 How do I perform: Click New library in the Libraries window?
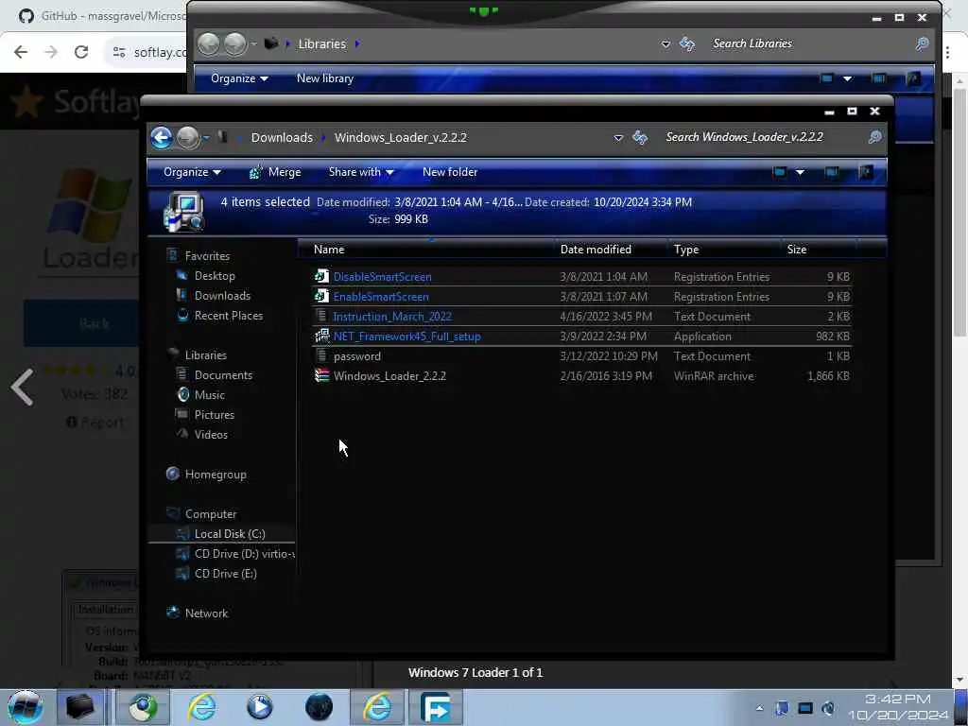point(325,78)
